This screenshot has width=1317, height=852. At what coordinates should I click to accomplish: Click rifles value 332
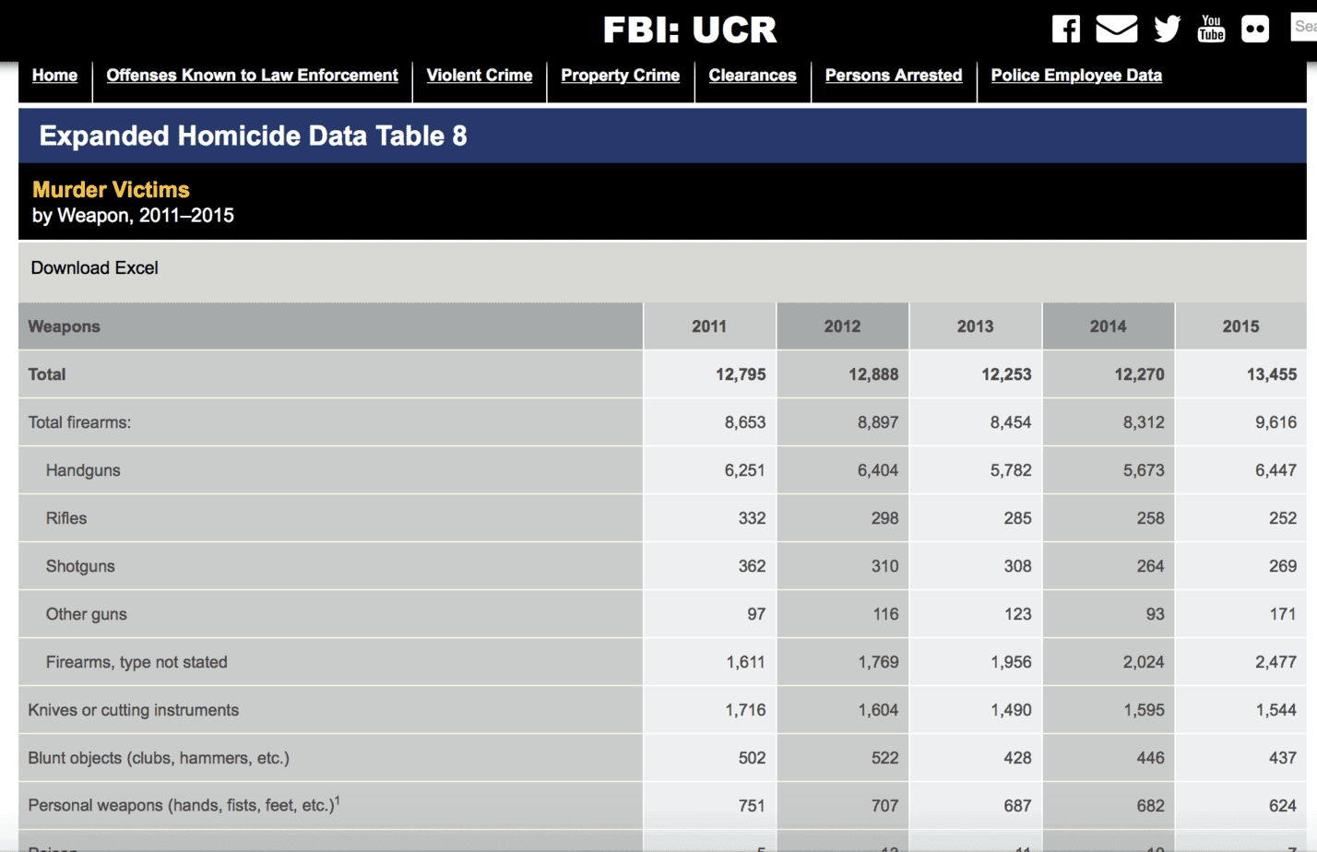tap(753, 518)
